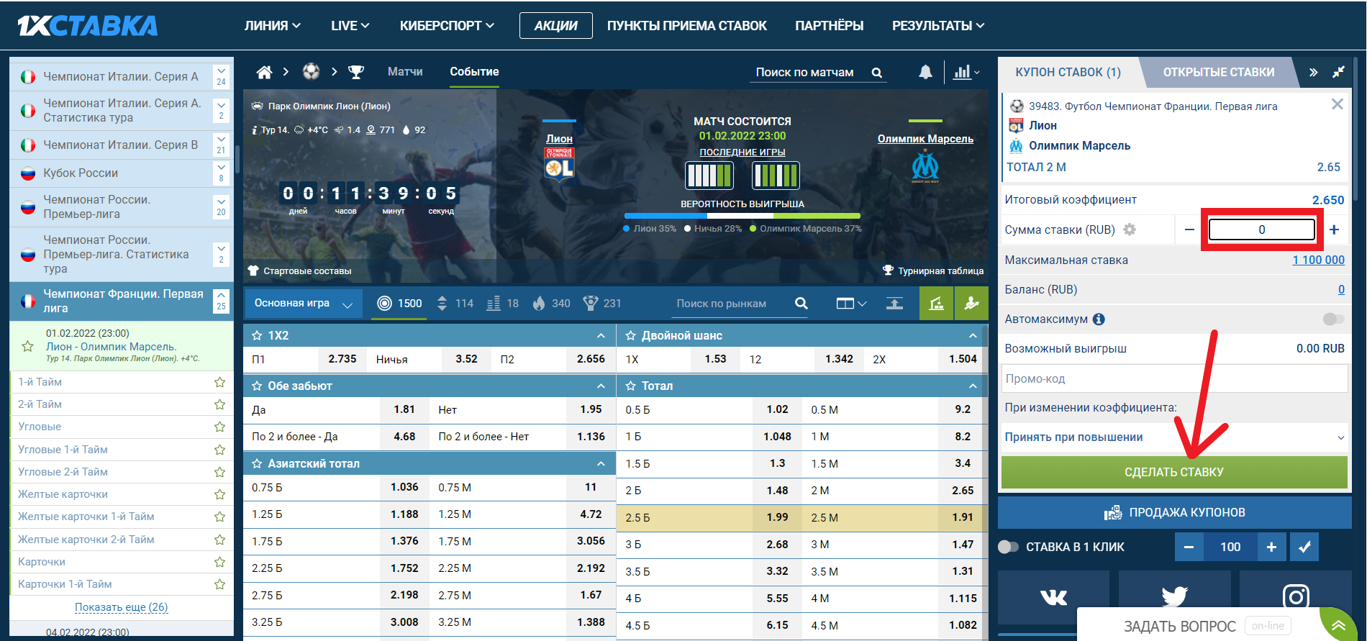The width and height of the screenshot is (1367, 641).
Task: Increase one-click stake with plus
Action: coord(1271,547)
